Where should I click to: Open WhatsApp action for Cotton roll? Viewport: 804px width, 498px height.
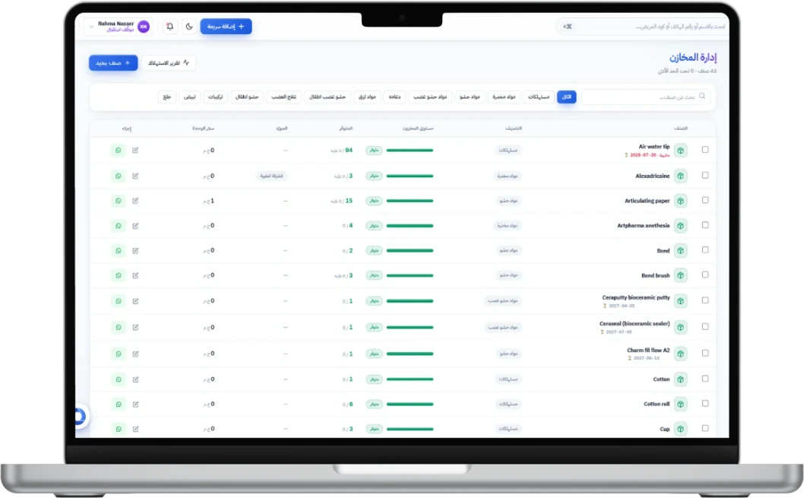coord(119,404)
